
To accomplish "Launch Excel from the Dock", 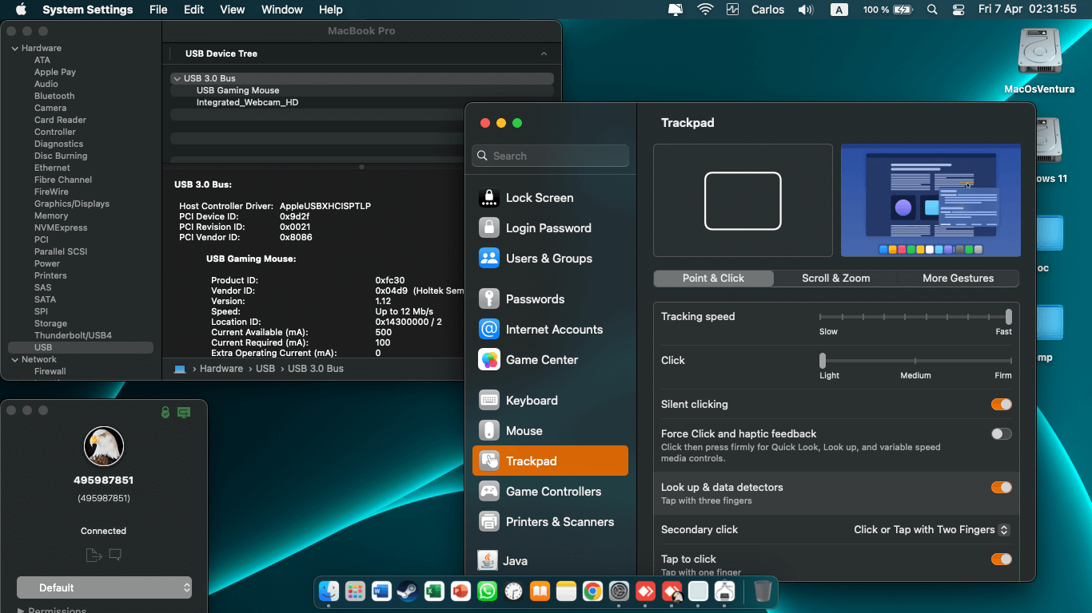I will point(434,591).
